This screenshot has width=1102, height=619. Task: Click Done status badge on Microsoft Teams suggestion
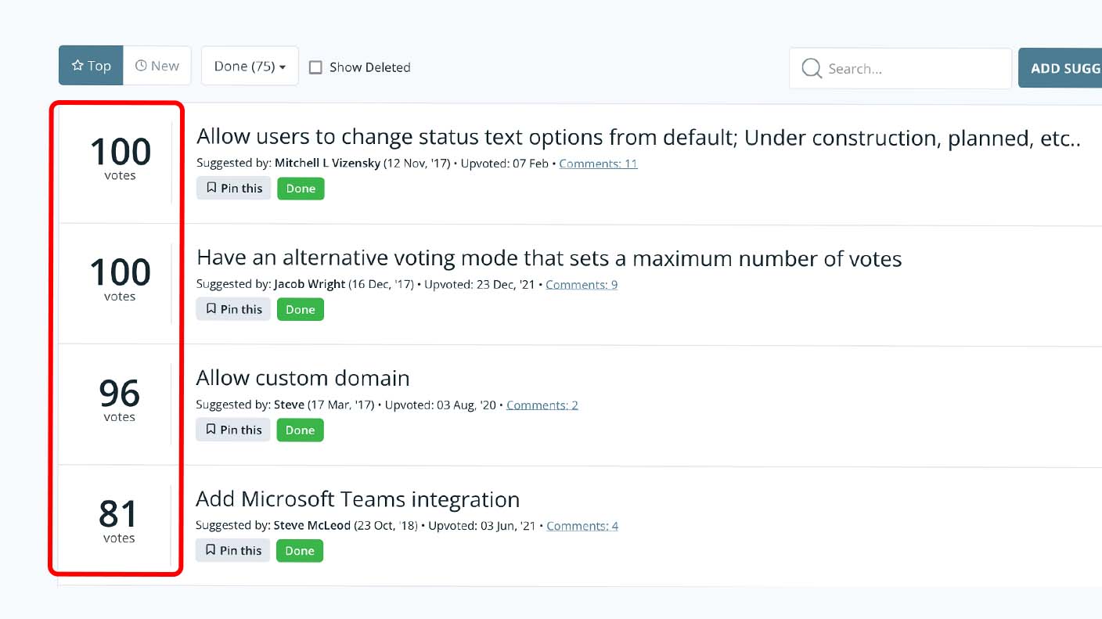300,551
